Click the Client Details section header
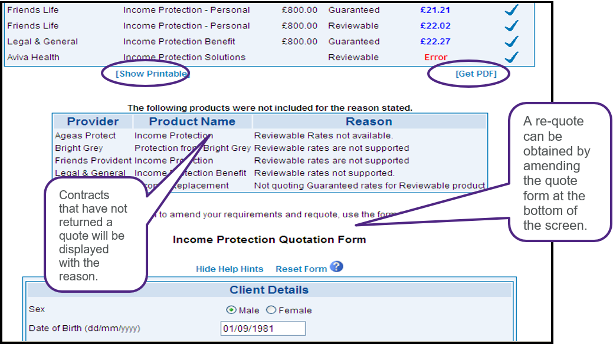Viewport: 613px width, 344px height. [x=269, y=290]
